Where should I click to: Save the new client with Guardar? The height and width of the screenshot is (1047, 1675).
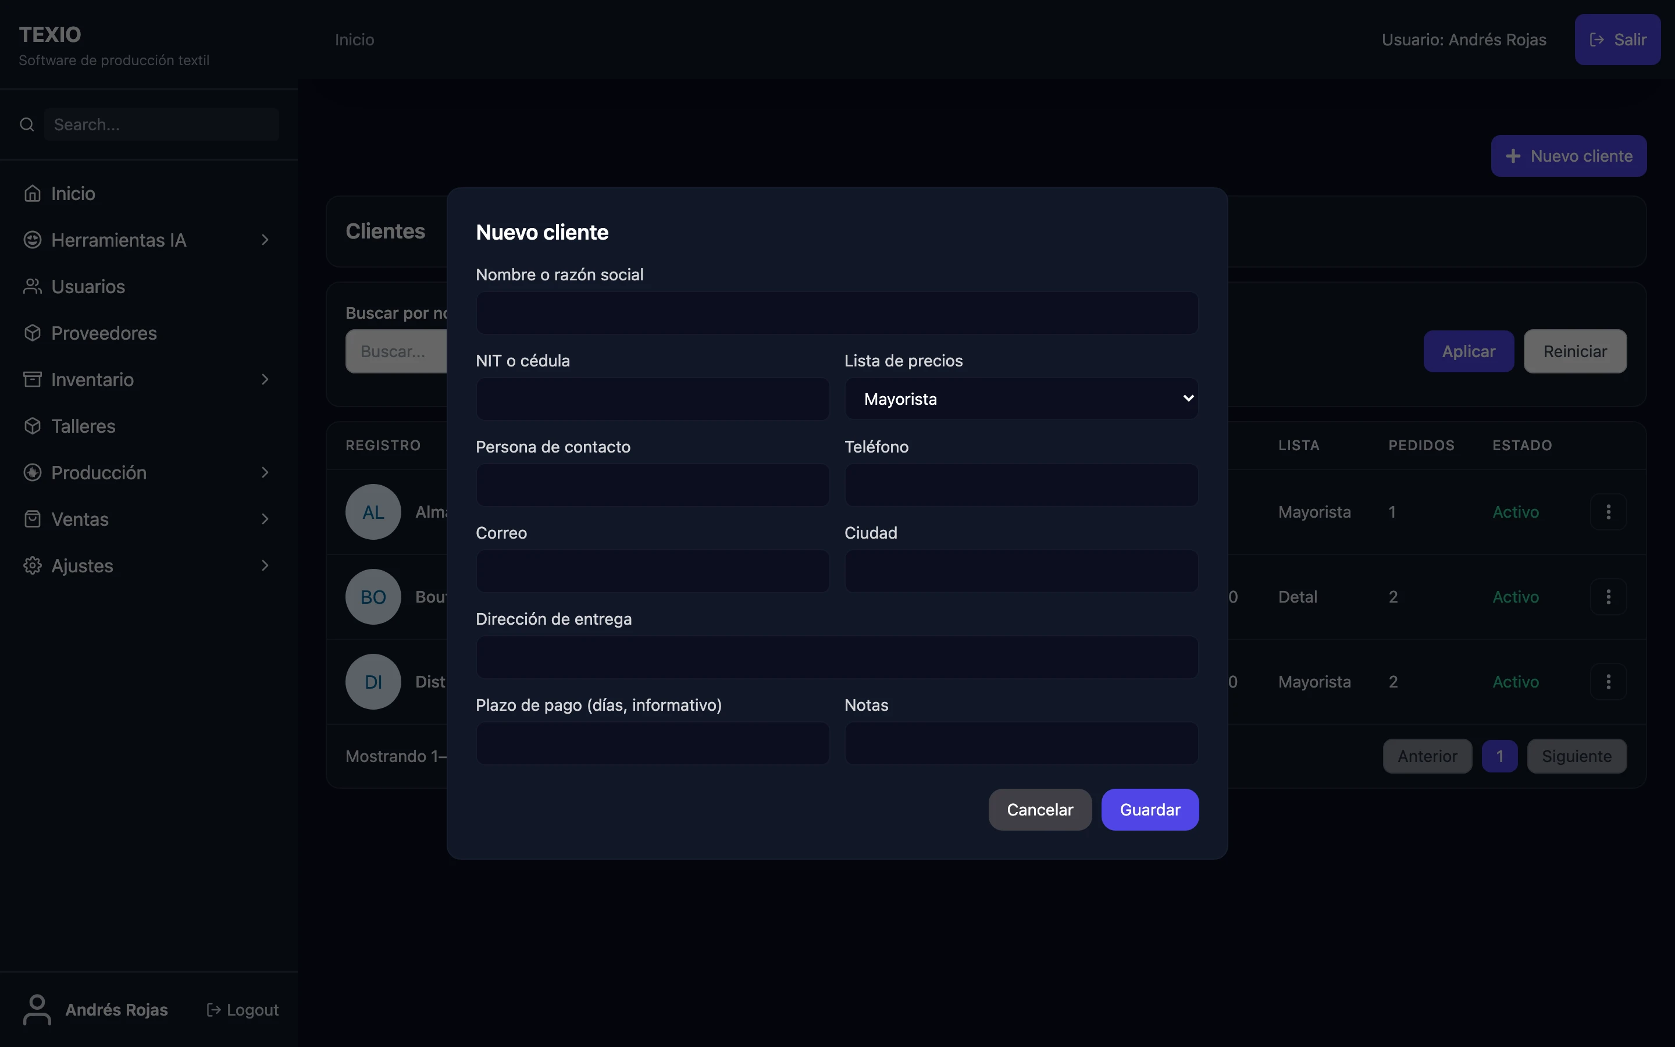[x=1150, y=810]
